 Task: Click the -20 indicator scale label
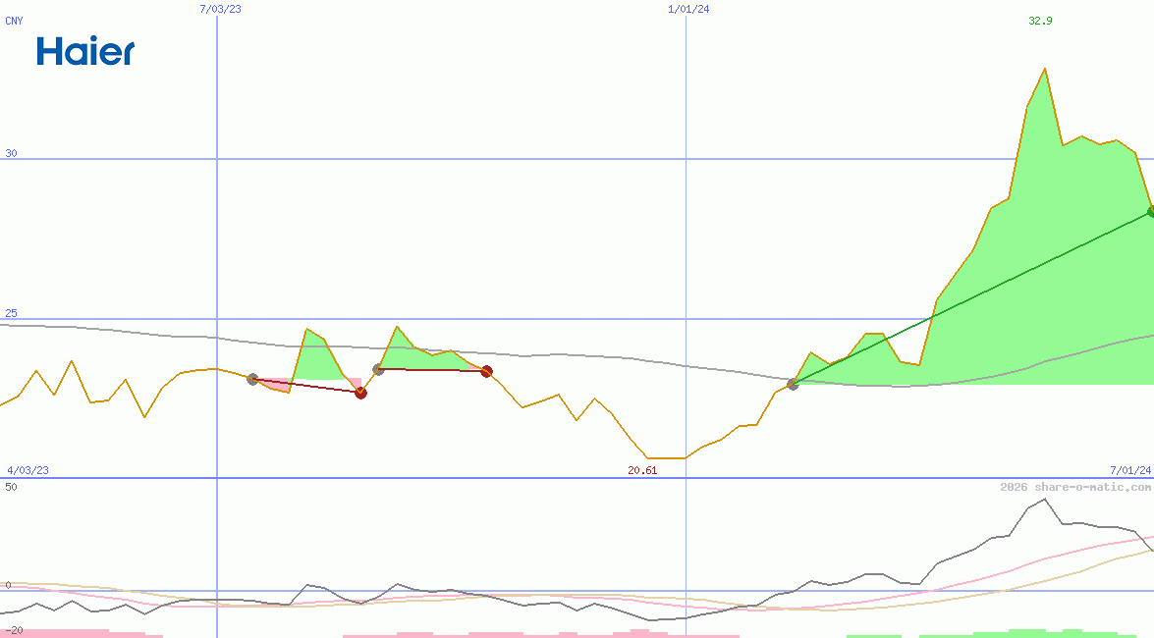tap(14, 630)
